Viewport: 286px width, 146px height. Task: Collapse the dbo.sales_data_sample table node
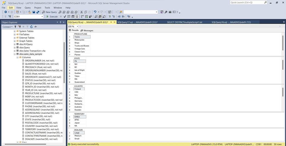(x=15, y=54)
